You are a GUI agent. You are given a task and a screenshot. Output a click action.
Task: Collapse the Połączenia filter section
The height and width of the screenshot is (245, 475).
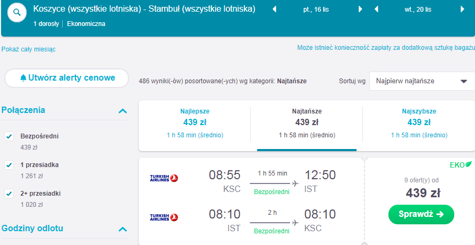123,111
